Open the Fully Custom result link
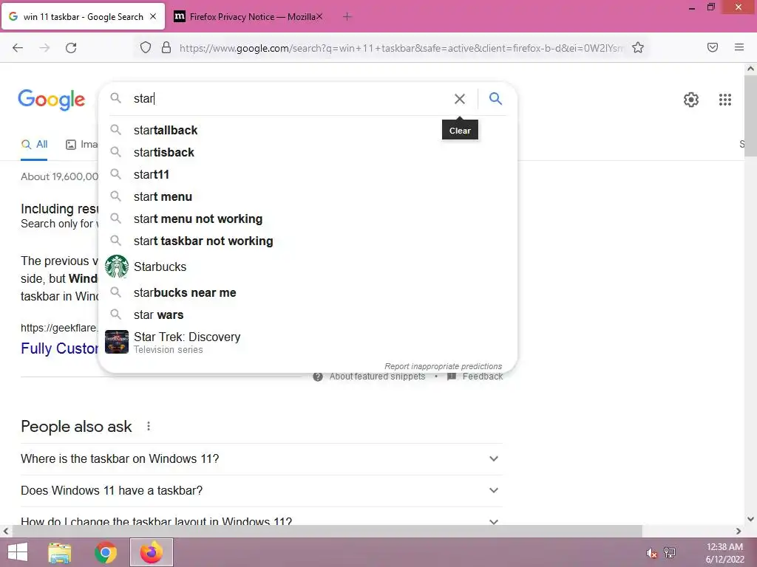 59,348
